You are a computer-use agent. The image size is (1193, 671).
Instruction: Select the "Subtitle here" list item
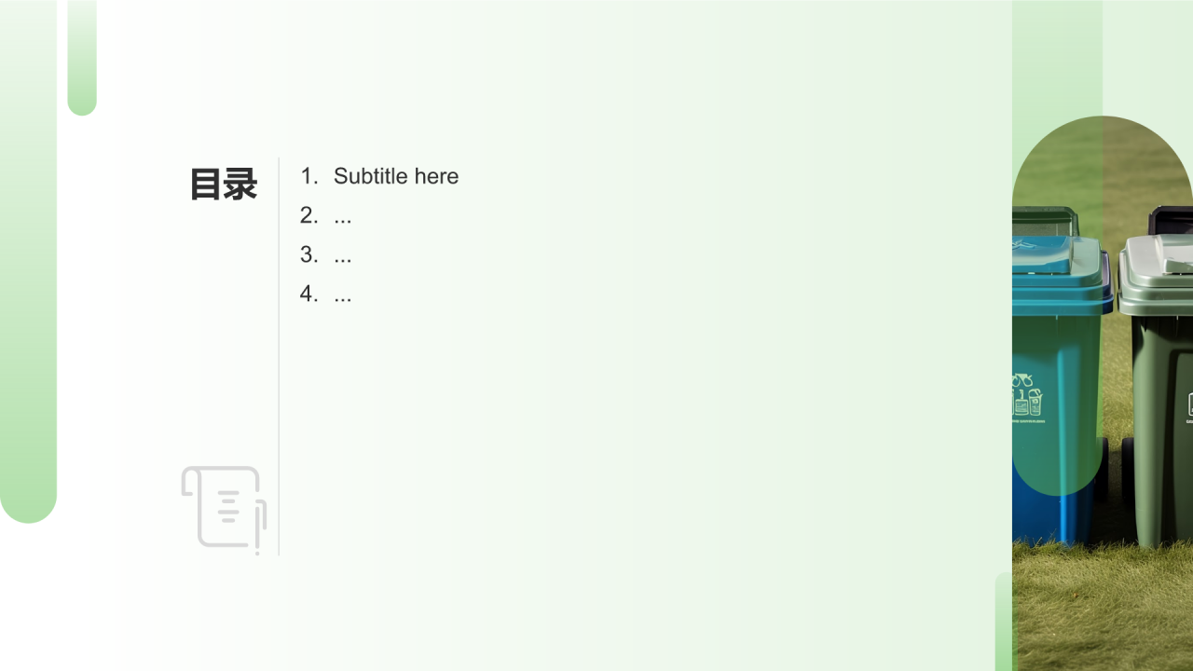(396, 176)
